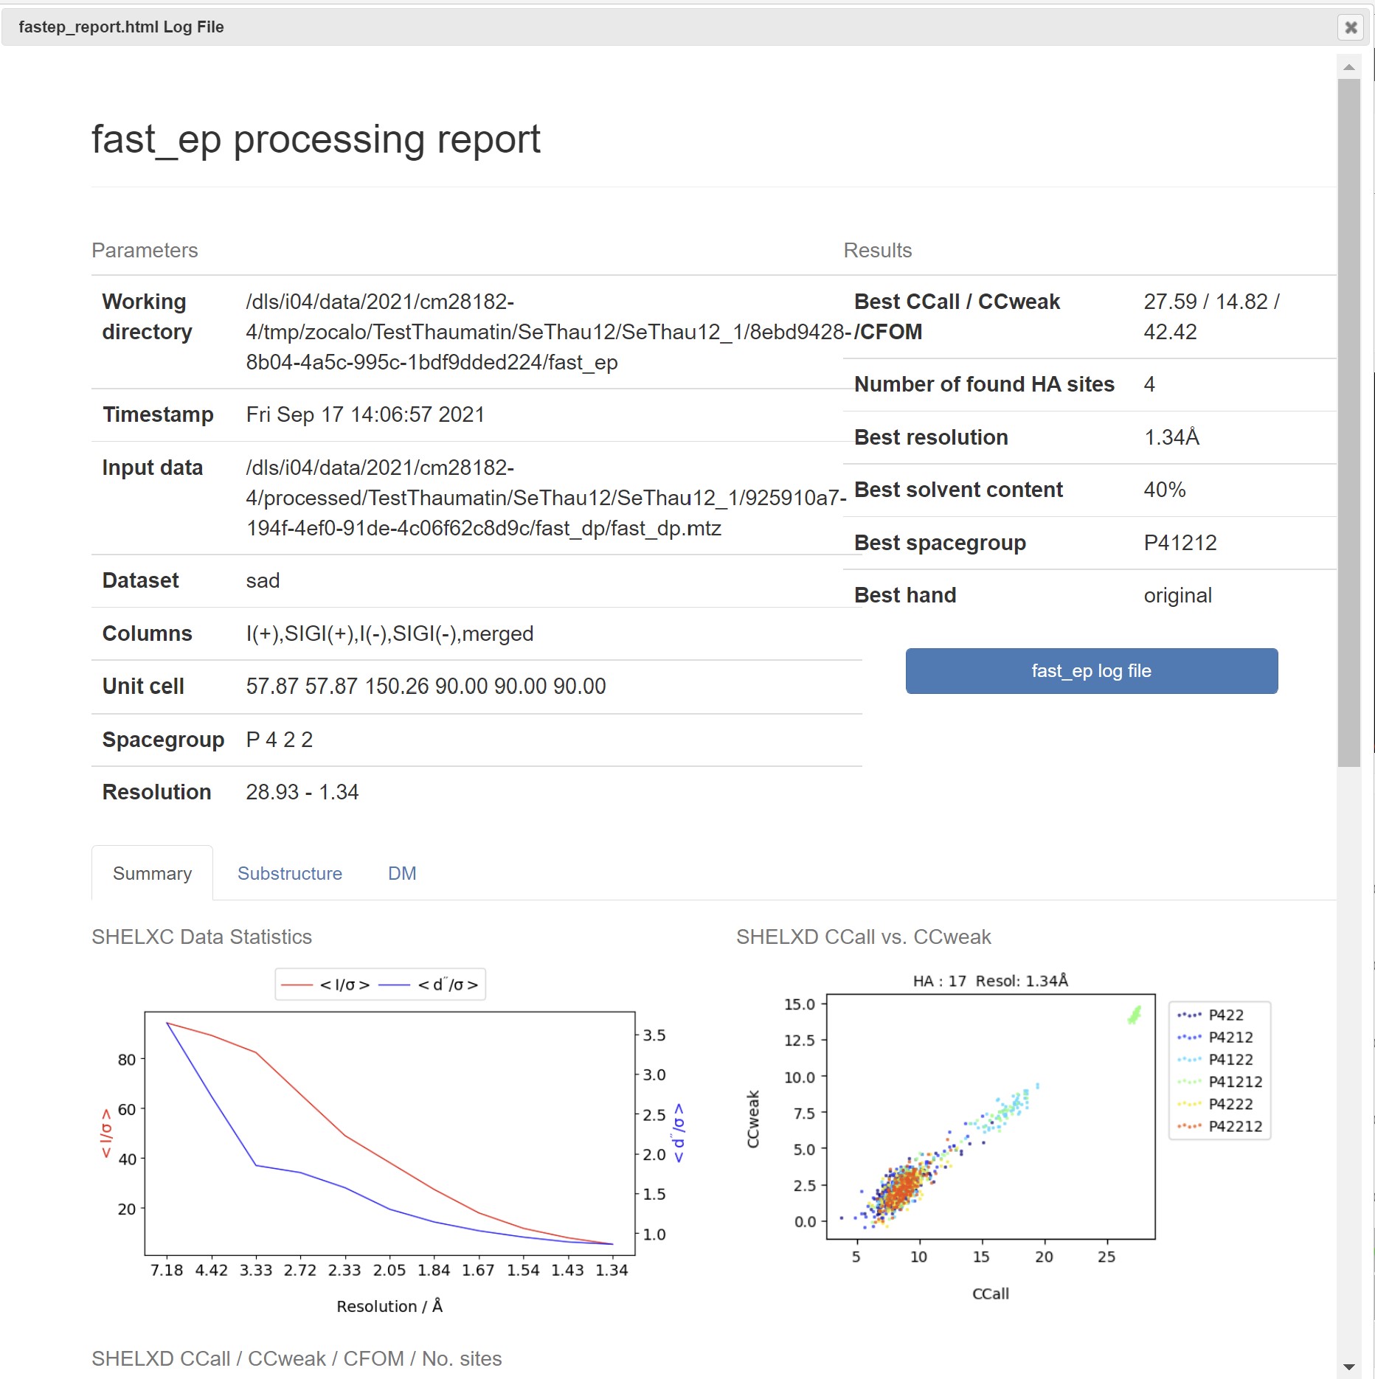1375x1379 pixels.
Task: Click the columns value I(+),SIGI(+),I(-),SIGI(-),merged
Action: [389, 633]
